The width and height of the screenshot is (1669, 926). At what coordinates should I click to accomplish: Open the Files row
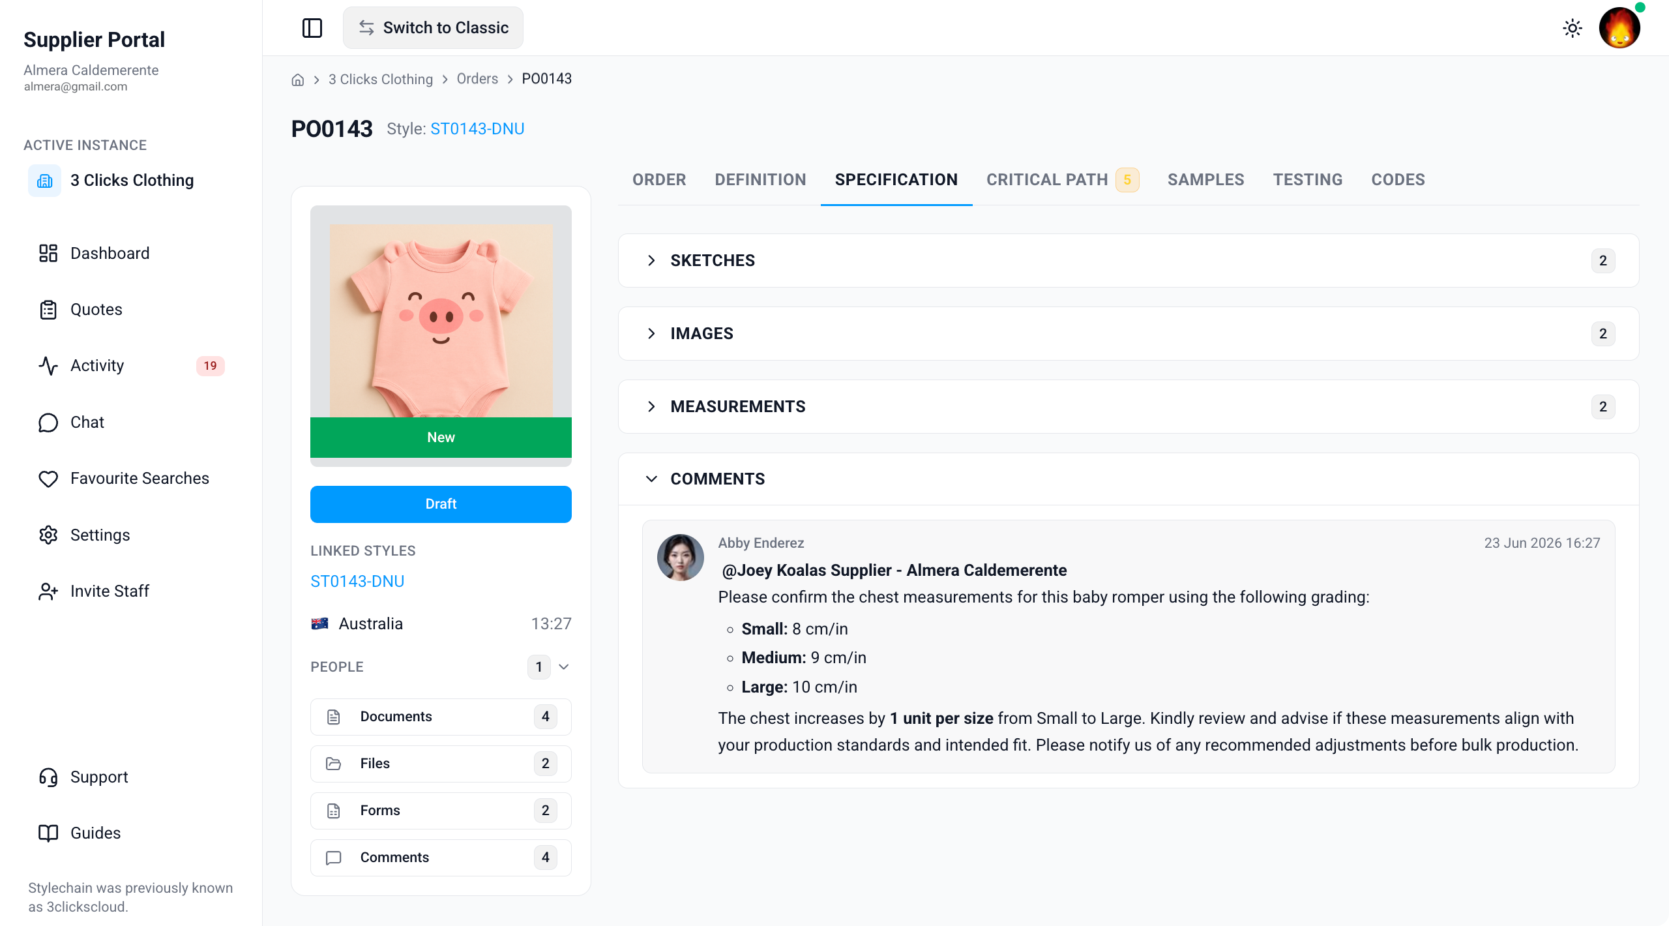click(441, 764)
